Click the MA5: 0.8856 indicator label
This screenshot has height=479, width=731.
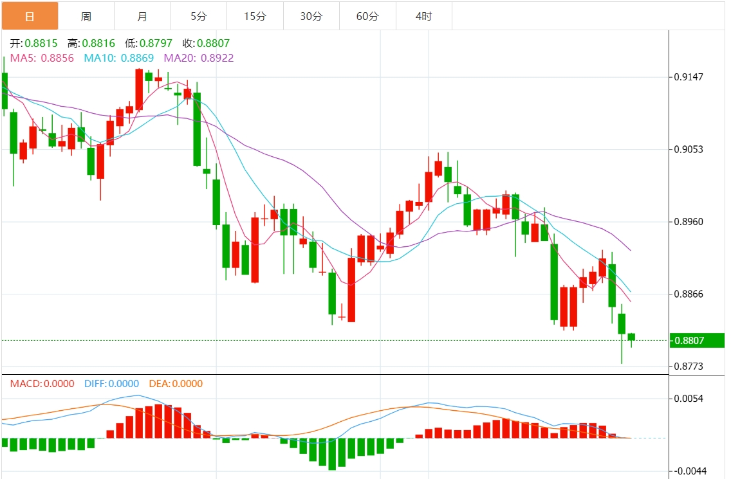[42, 59]
